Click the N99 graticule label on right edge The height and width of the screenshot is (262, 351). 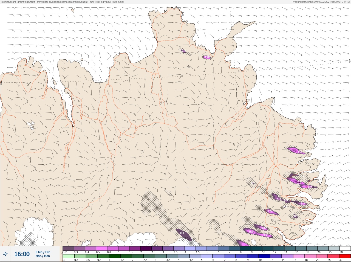tap(350, 62)
